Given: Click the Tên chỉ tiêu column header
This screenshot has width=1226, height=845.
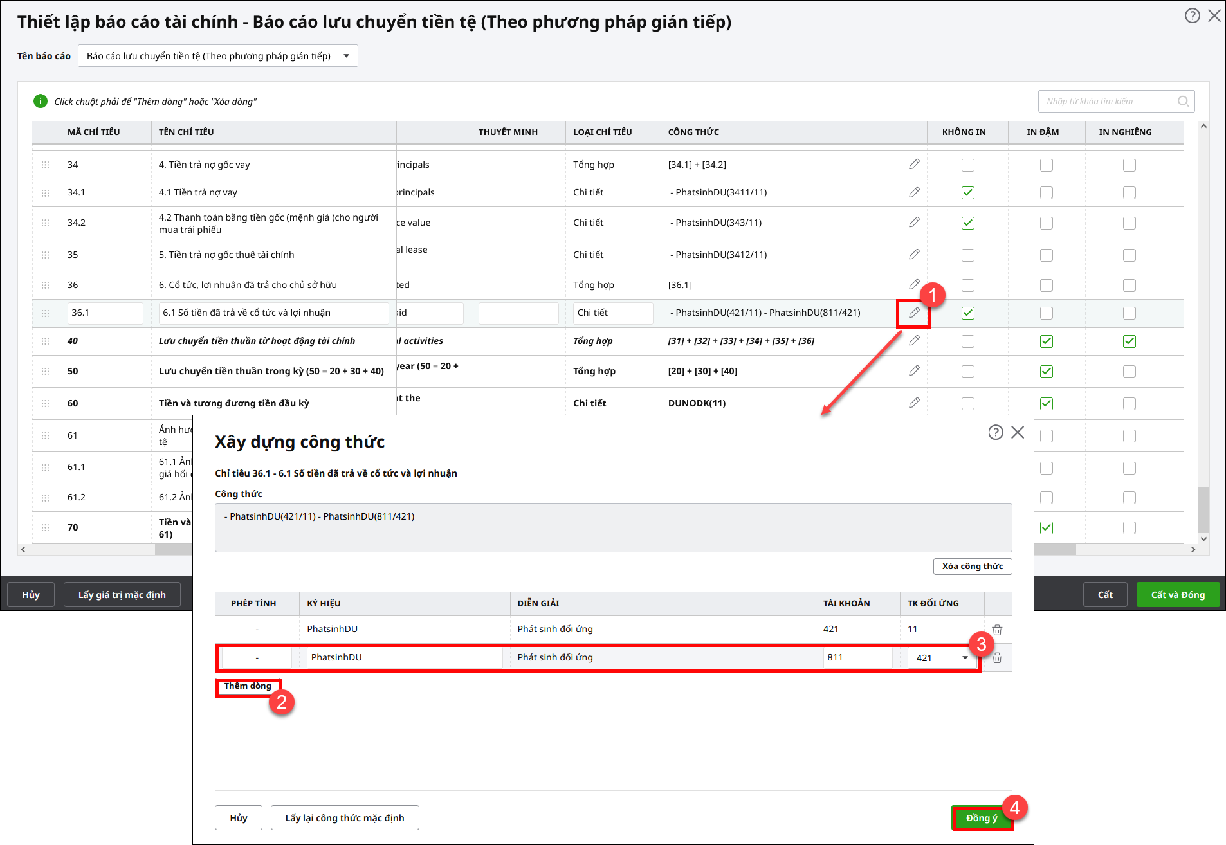Looking at the screenshot, I should [x=187, y=132].
